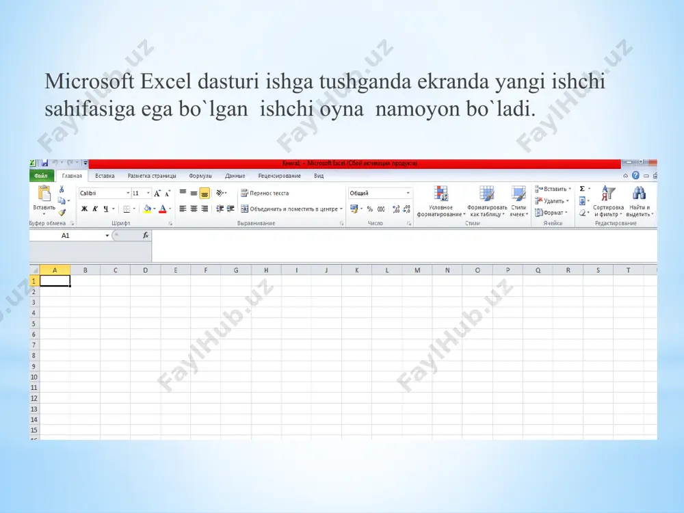Viewport: 684px width, 513px height.
Task: Toggle italic К formatting
Action: click(x=95, y=209)
